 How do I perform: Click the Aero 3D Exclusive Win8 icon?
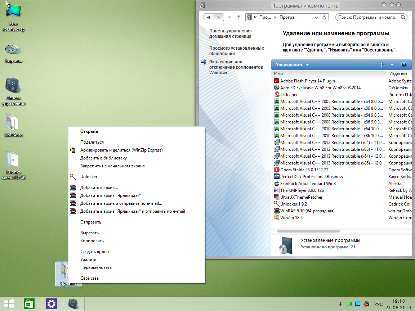(x=276, y=88)
